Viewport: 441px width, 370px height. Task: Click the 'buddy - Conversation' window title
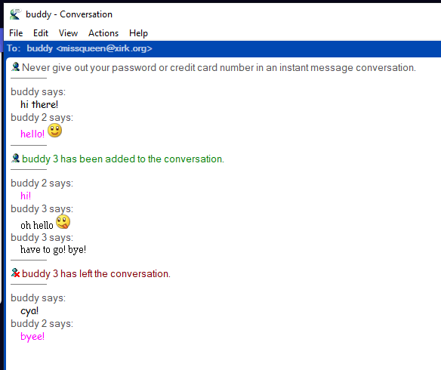(69, 14)
